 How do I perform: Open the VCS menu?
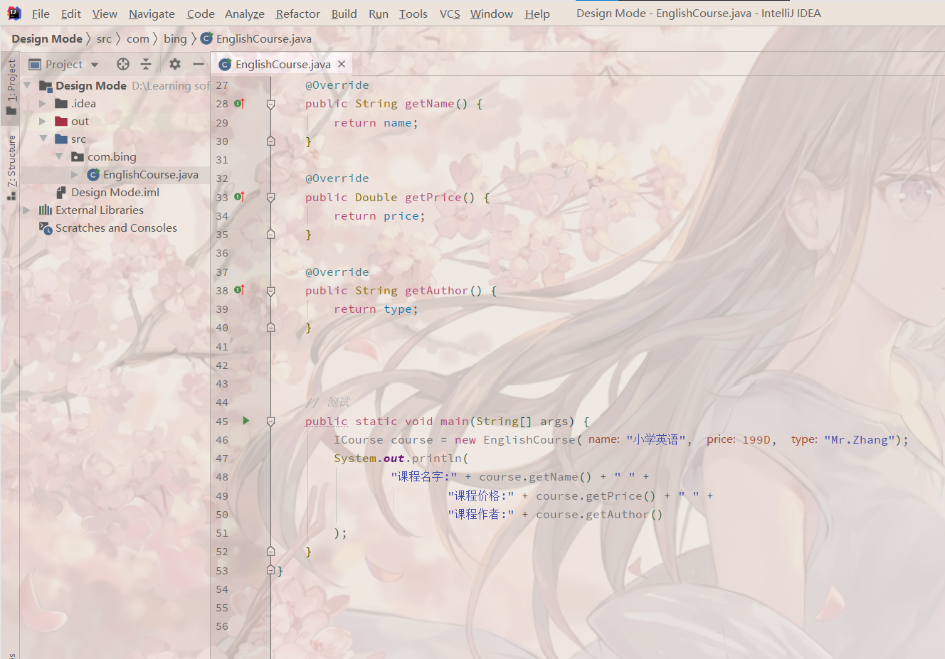pos(450,14)
